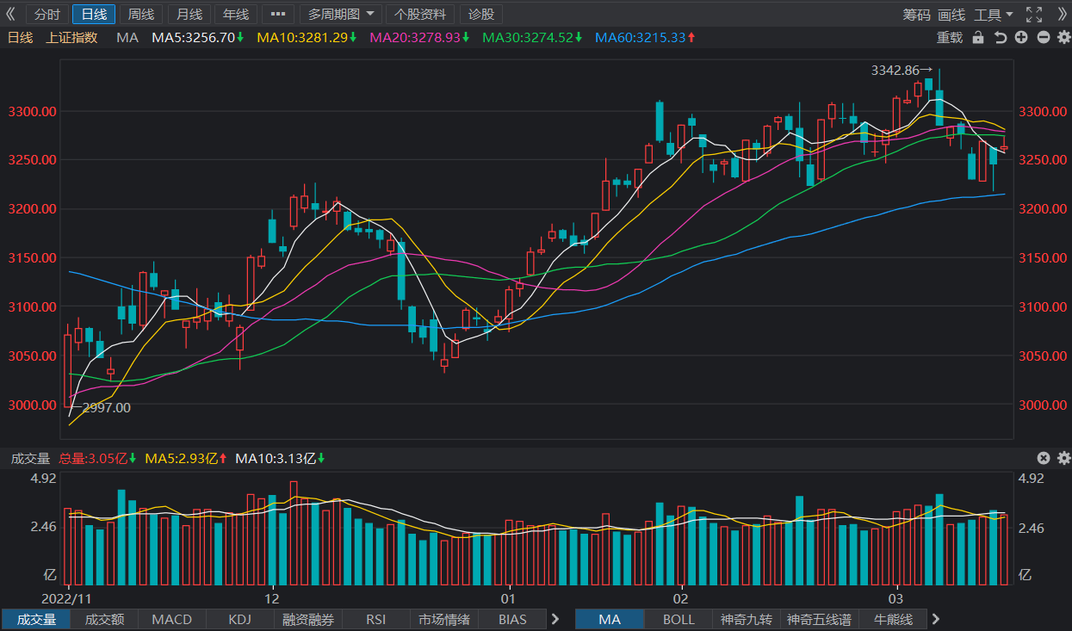1072x631 pixels.
Task: Switch to the 周线 weekly chart
Action: [x=141, y=15]
